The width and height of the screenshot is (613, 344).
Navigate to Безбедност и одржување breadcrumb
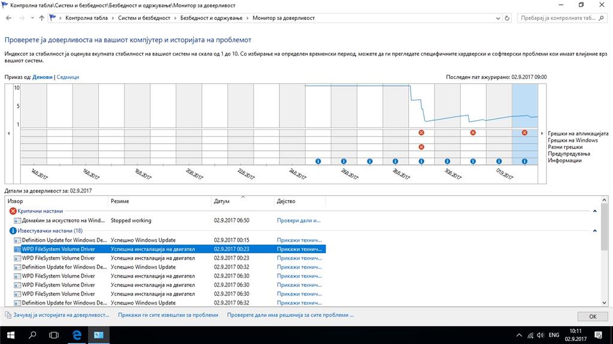point(211,18)
